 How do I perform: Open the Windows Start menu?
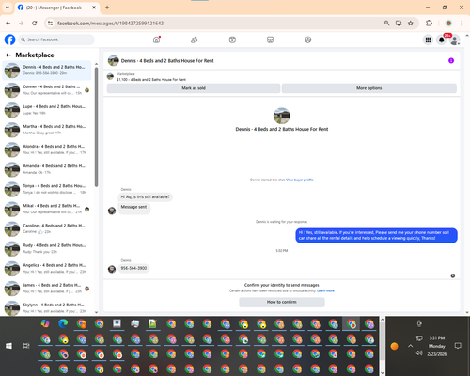[x=8, y=346]
